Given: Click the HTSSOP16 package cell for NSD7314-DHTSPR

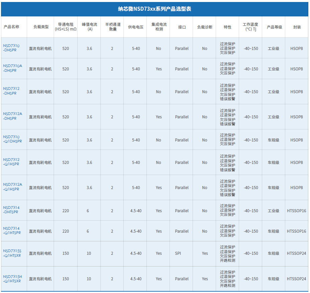Looking at the screenshot, I should click(297, 211).
